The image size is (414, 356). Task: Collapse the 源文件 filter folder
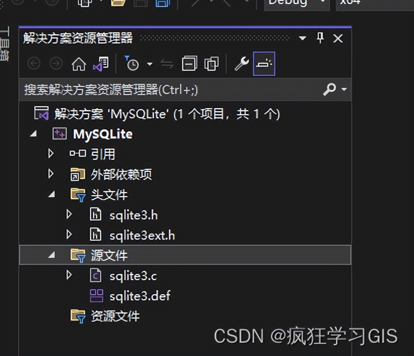click(x=52, y=255)
